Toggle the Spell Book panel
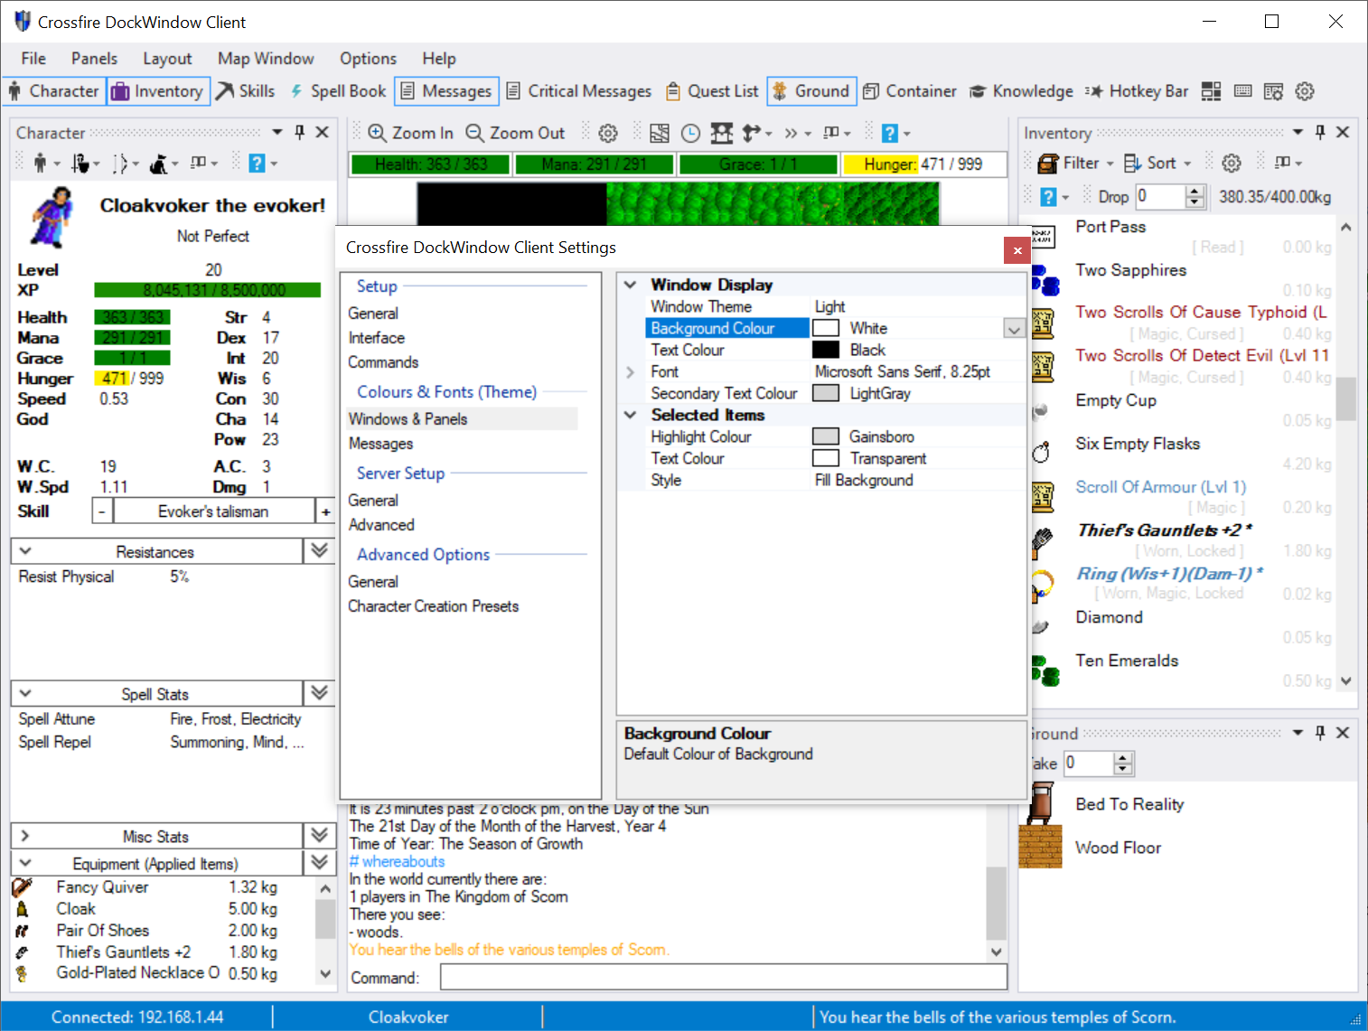Viewport: 1368px width, 1031px height. click(x=338, y=91)
